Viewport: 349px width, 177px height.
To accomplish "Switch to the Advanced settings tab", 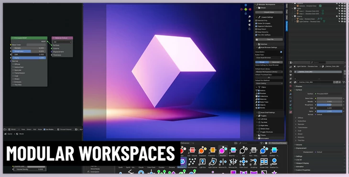I will point(276,62).
